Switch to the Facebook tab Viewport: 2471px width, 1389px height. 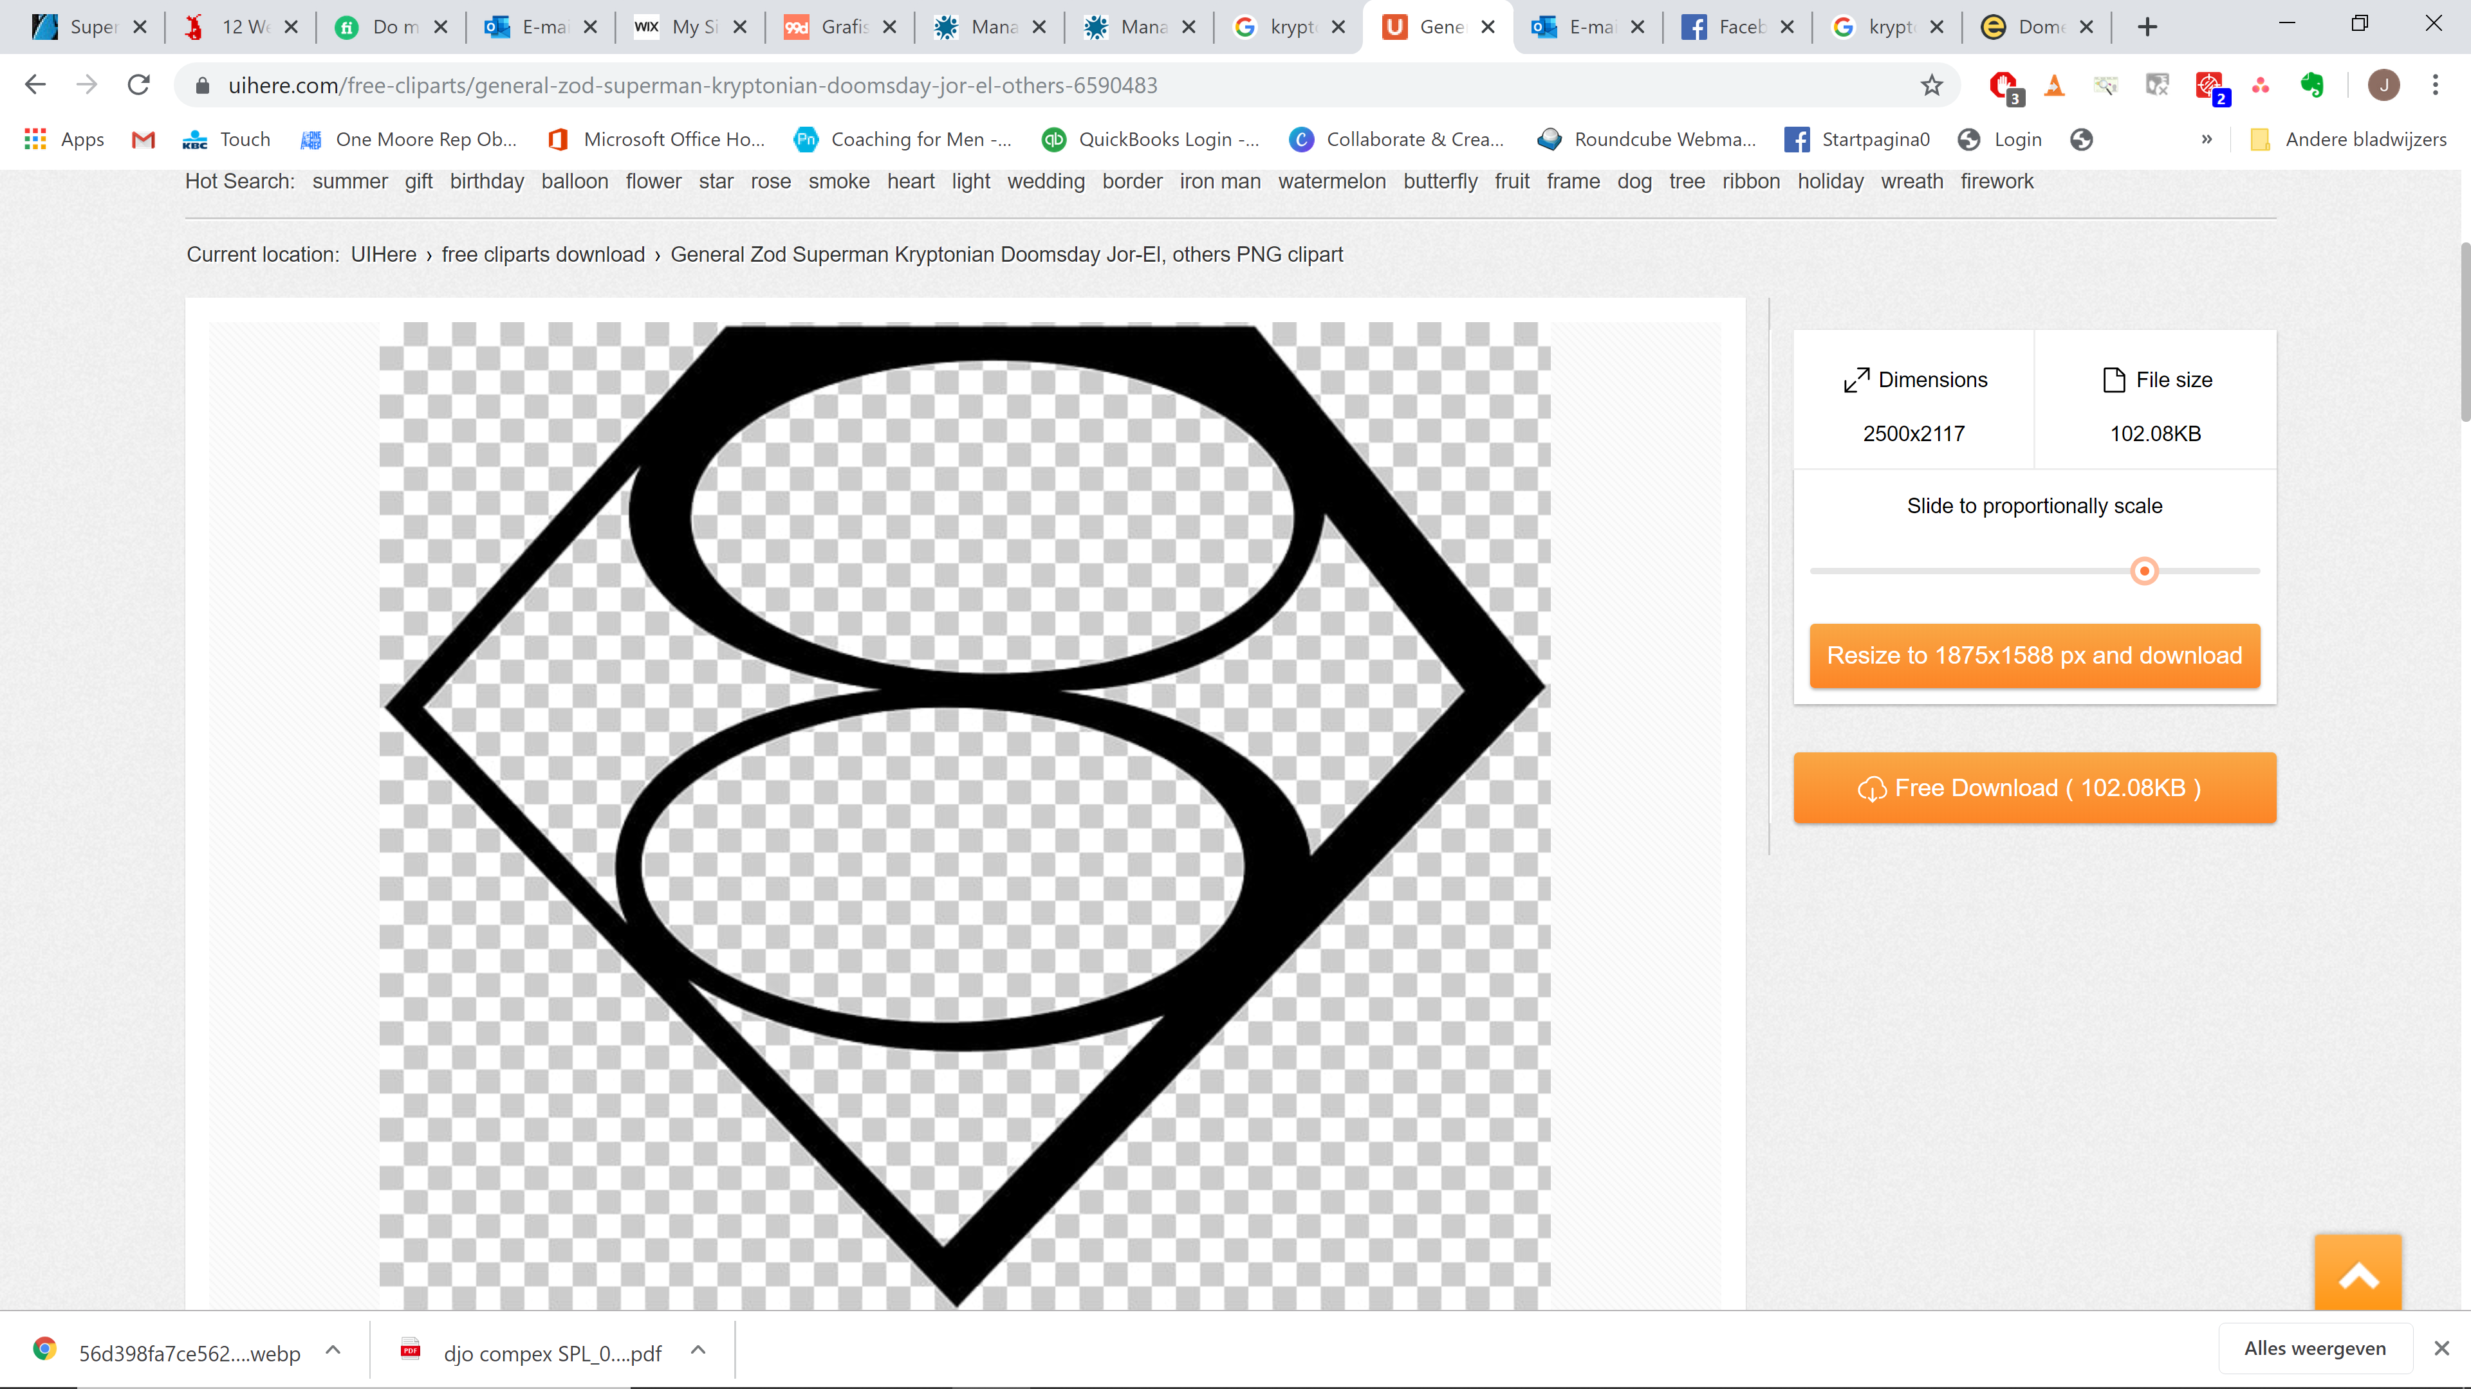pyautogui.click(x=1726, y=27)
